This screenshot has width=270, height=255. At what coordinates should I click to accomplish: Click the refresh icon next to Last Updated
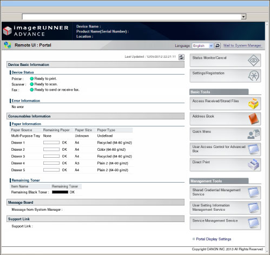(181, 57)
